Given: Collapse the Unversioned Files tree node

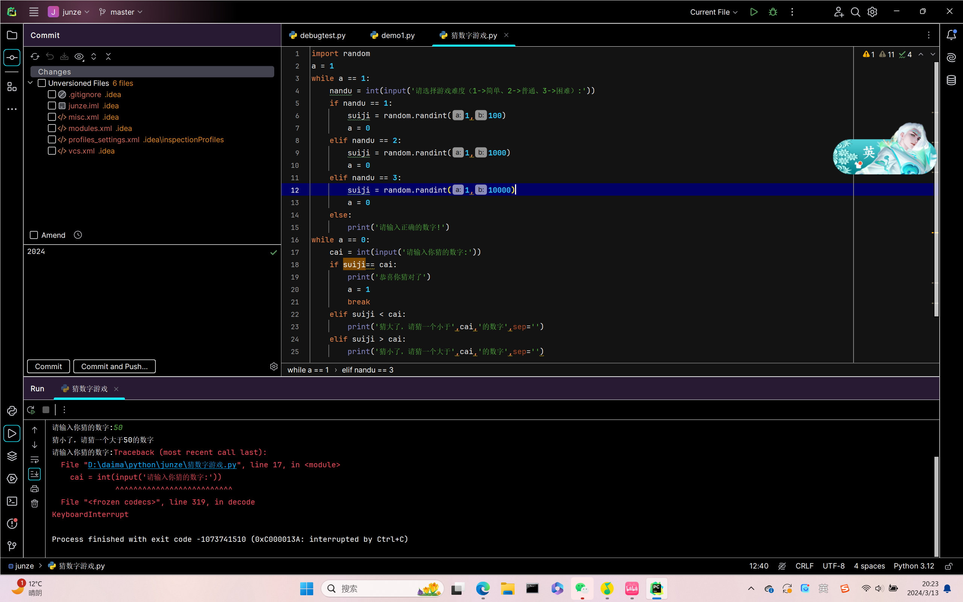Looking at the screenshot, I should tap(30, 83).
